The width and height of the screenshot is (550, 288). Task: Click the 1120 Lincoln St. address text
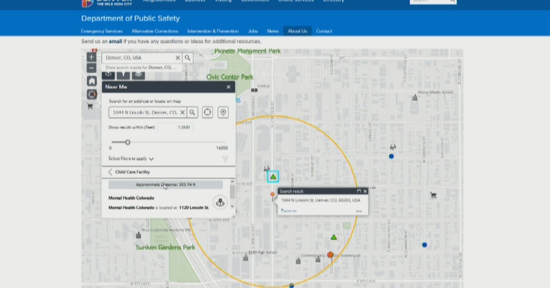[x=194, y=208]
